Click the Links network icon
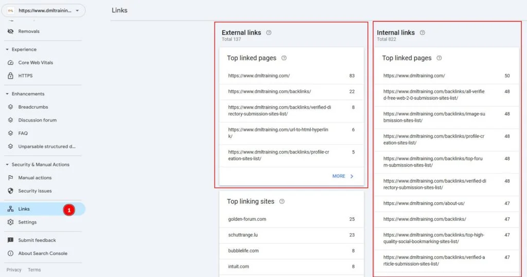Screen dimensions: 527x277 [x=10, y=209]
